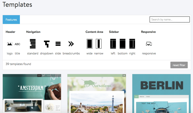Open the Amsterdam template thumbnail
The image size is (193, 113).
(32, 93)
